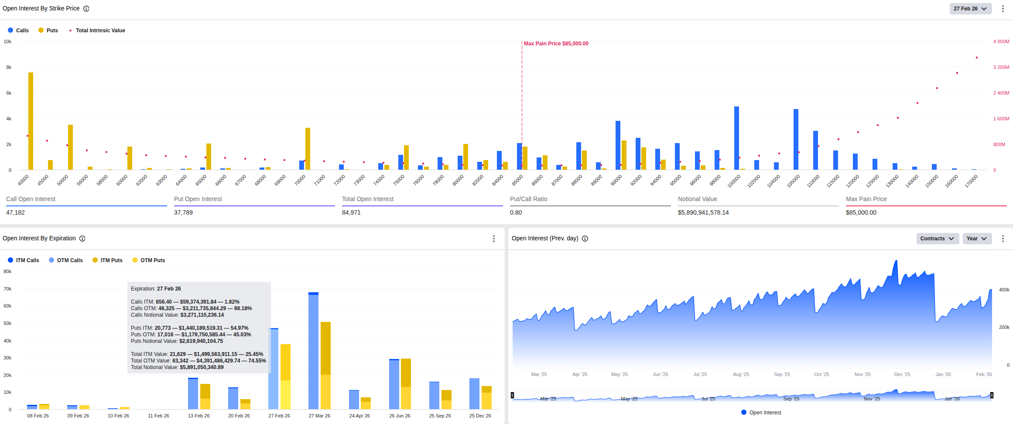Click right range handle of timeline navigator
Image resolution: width=1013 pixels, height=424 pixels.
992,395
